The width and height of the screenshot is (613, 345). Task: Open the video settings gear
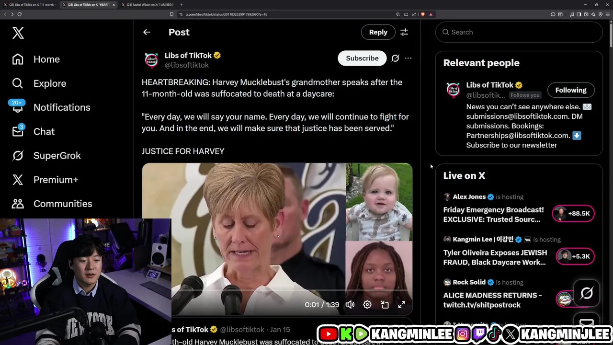tap(367, 305)
